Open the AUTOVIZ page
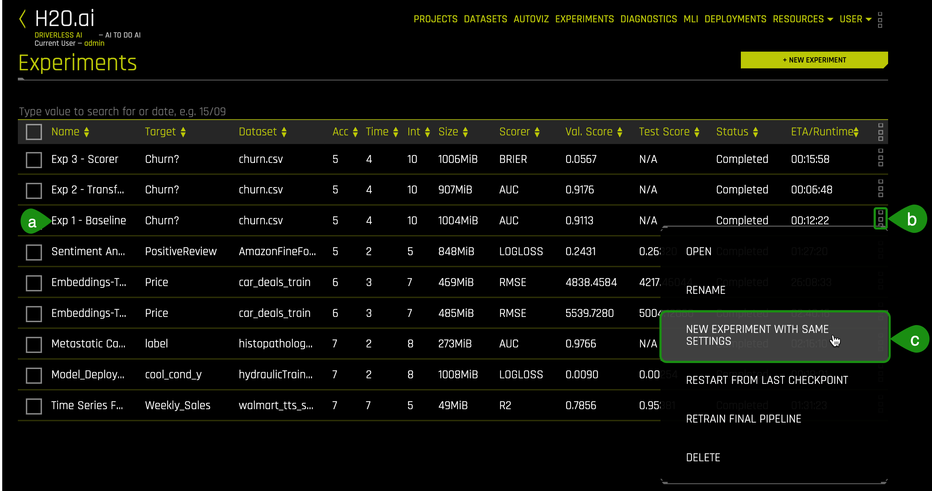The width and height of the screenshot is (932, 491). coord(531,19)
